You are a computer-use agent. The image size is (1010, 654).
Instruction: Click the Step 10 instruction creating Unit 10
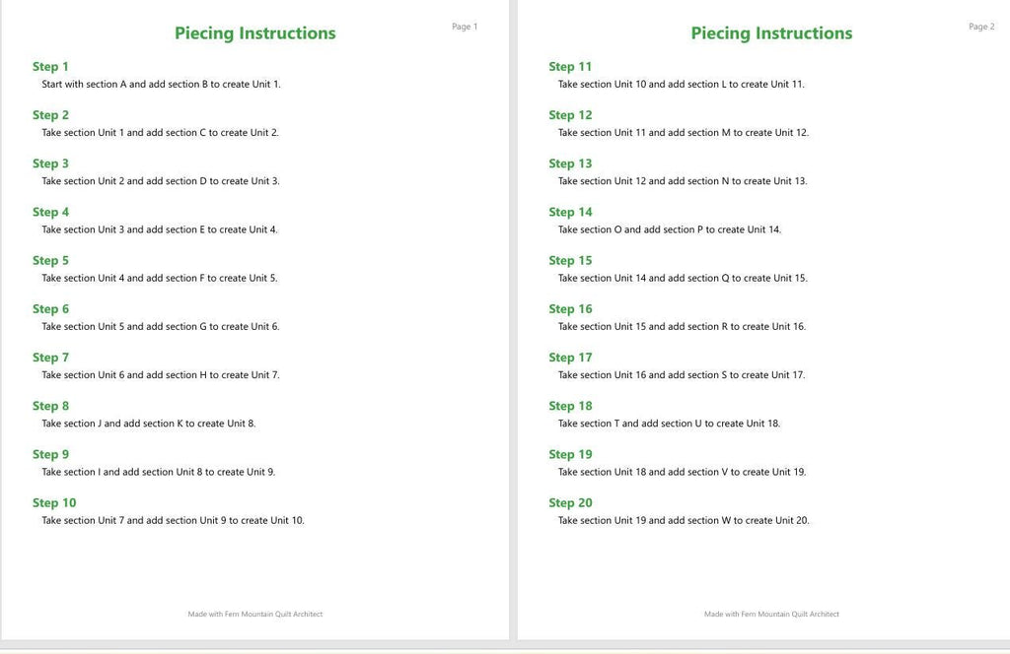coord(174,520)
